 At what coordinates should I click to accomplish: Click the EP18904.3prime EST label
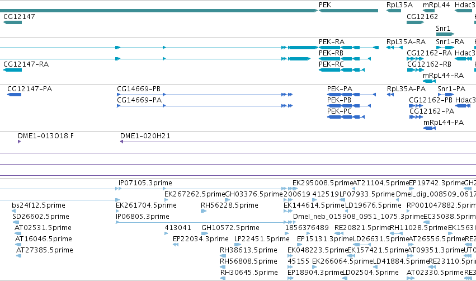coord(315,273)
